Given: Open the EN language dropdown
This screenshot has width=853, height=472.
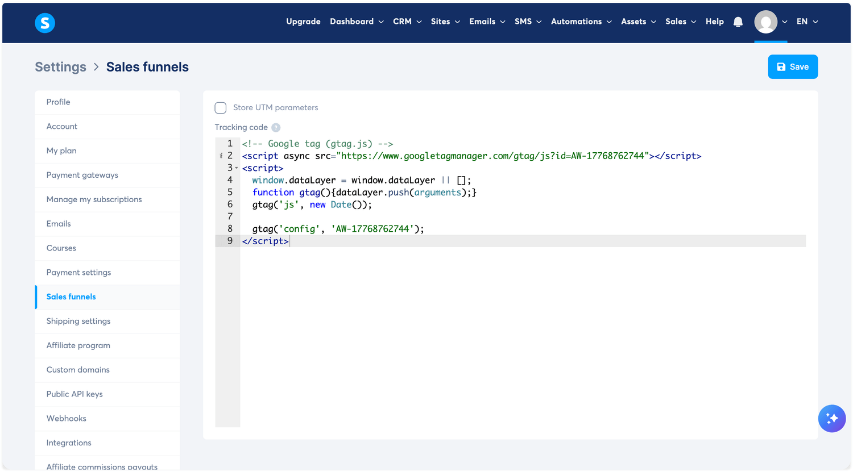Looking at the screenshot, I should [806, 22].
